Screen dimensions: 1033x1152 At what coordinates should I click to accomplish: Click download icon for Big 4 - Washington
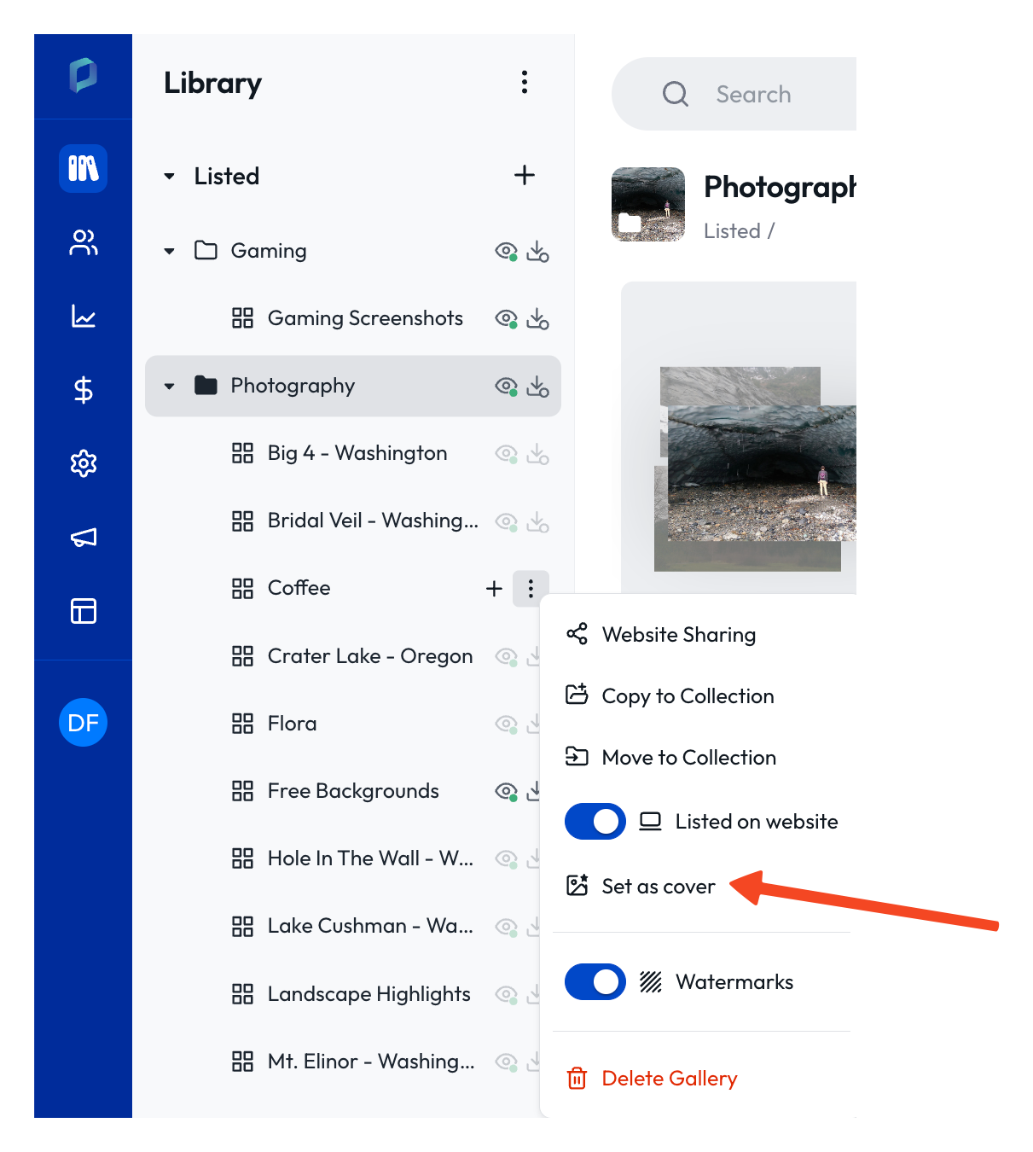click(537, 453)
